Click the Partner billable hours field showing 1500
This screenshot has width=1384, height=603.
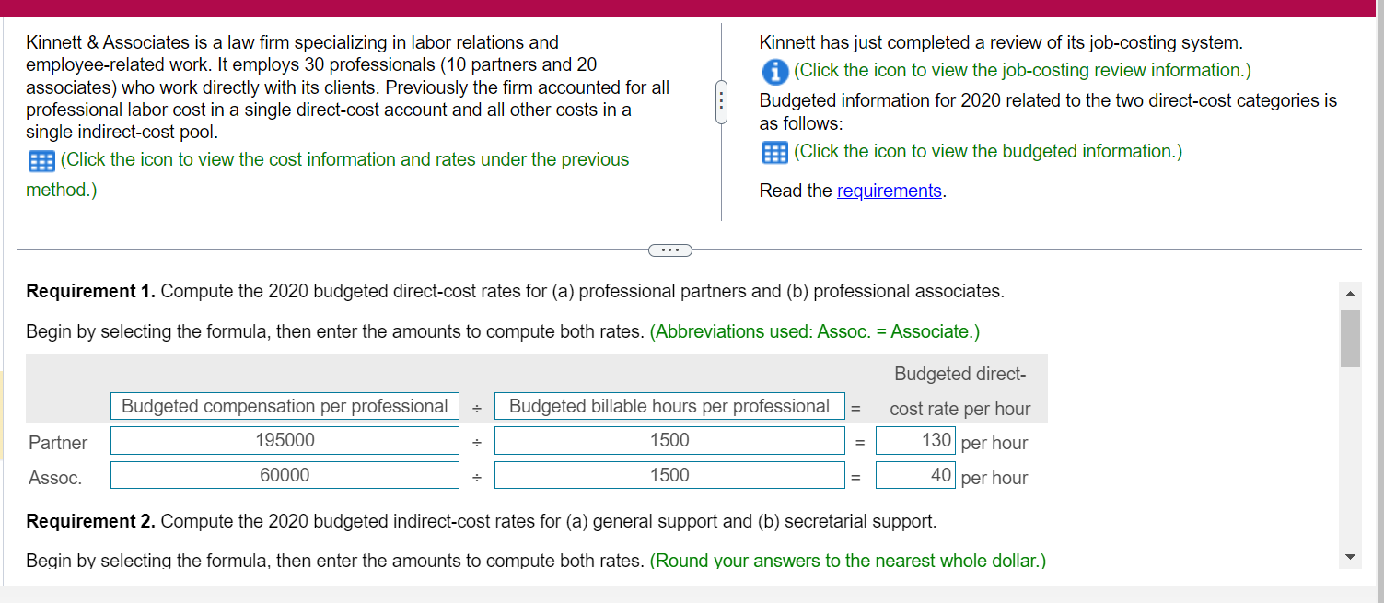669,440
